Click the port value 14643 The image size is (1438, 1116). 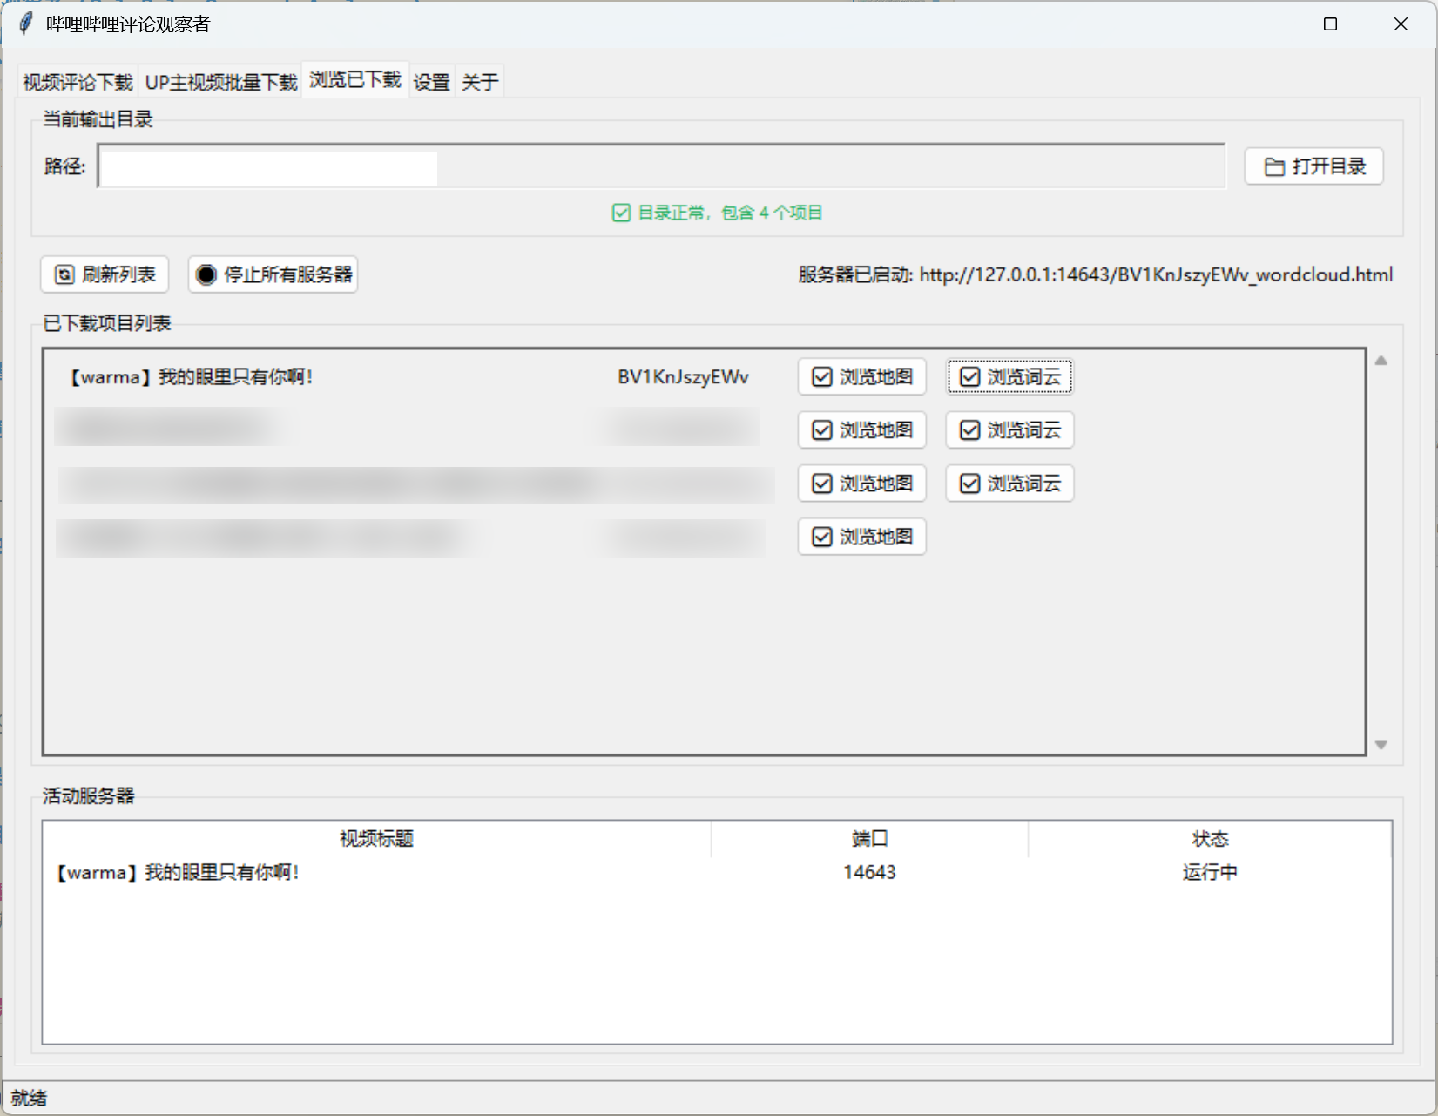[869, 872]
